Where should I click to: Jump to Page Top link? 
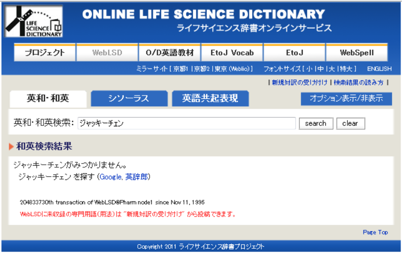(375, 232)
